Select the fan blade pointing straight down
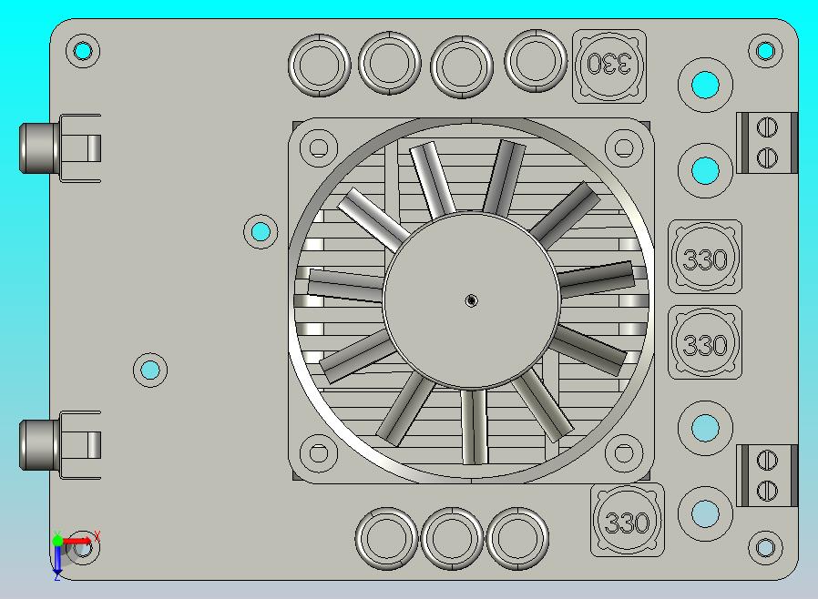This screenshot has height=599, width=818. click(475, 426)
